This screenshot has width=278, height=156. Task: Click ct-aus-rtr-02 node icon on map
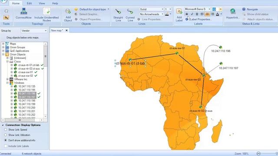point(201,107)
